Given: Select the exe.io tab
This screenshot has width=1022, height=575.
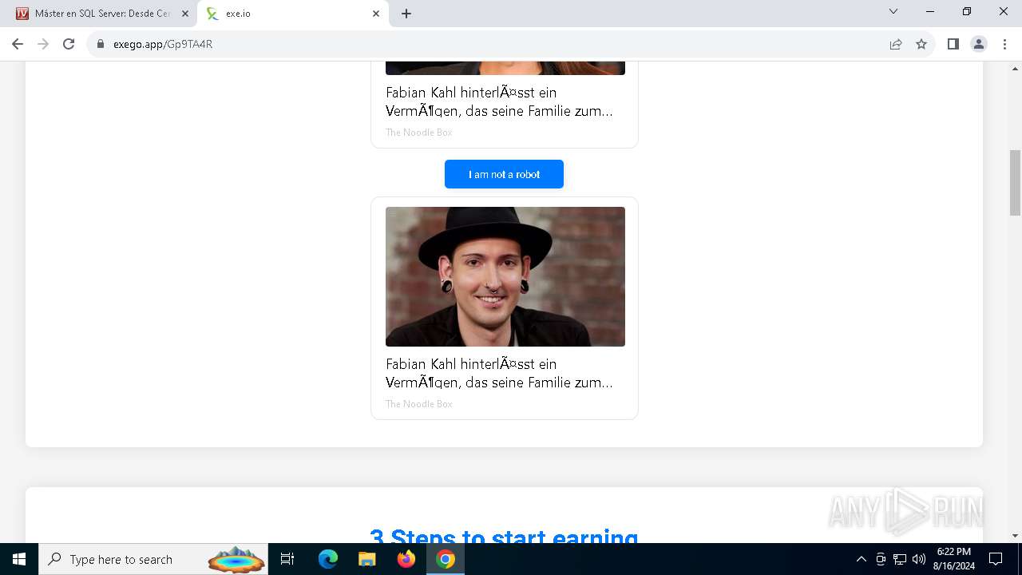Looking at the screenshot, I should [x=292, y=14].
